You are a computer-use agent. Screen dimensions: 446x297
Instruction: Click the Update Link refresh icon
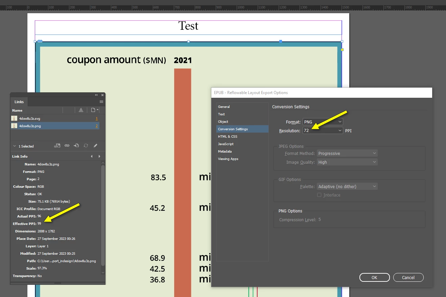point(86,146)
